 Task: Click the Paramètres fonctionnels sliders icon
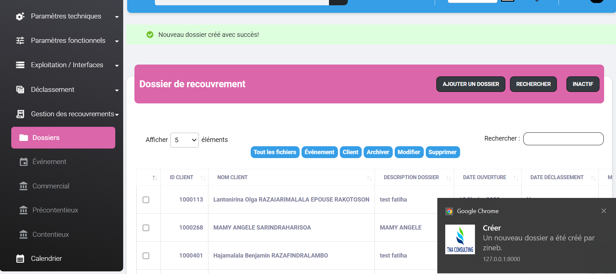point(20,41)
